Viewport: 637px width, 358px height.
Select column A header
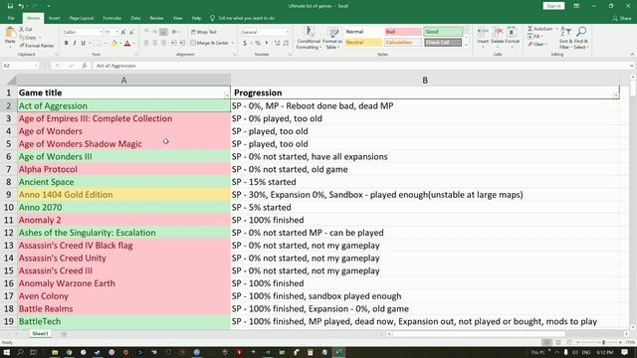coord(123,80)
